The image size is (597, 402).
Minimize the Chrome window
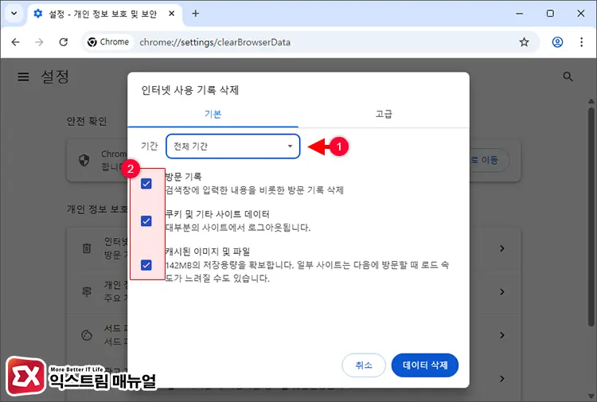point(519,14)
